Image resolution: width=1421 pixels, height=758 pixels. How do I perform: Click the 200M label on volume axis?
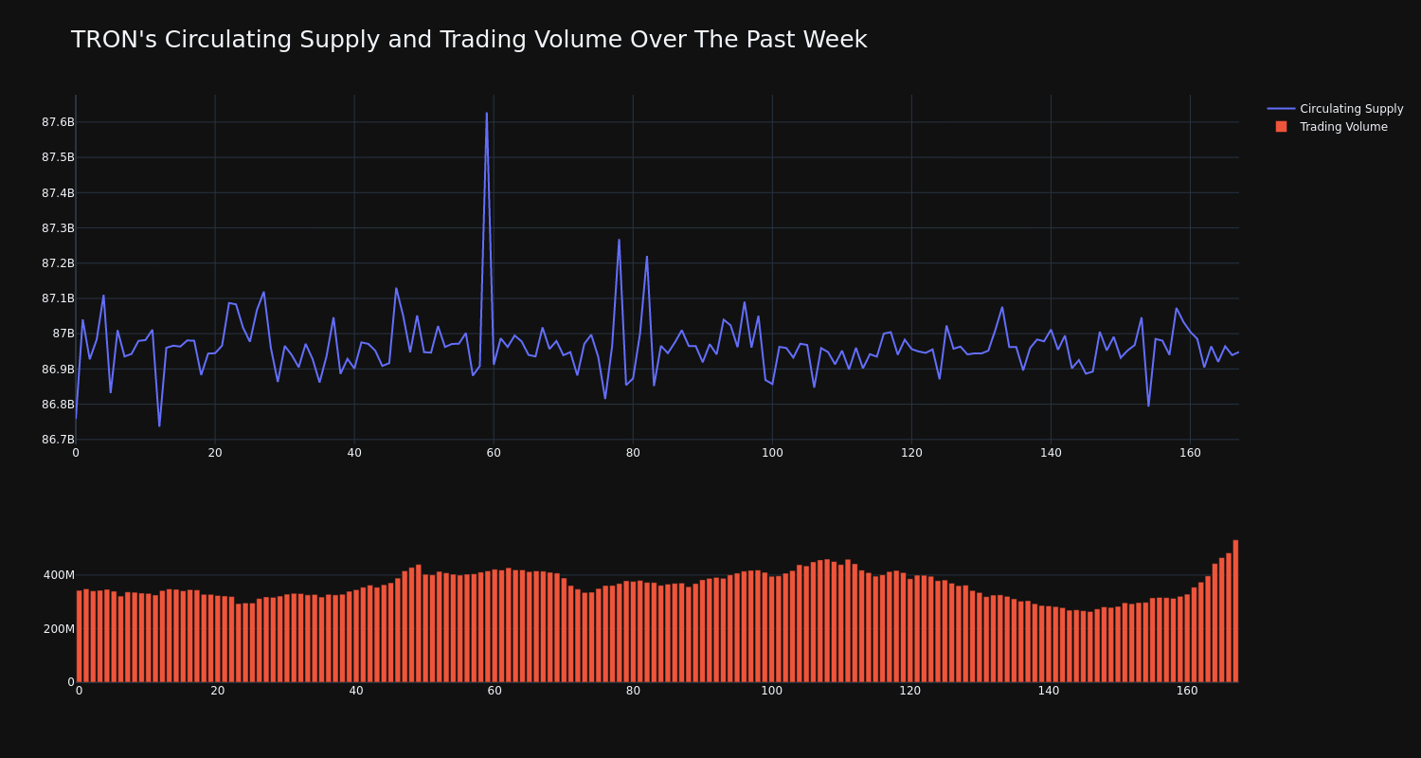tap(59, 629)
